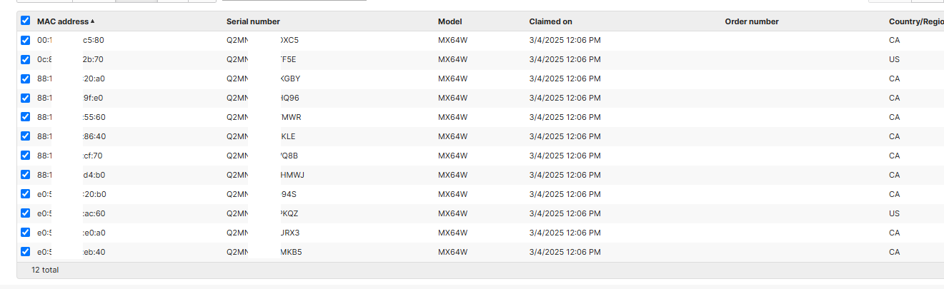Image resolution: width=944 pixels, height=289 pixels.
Task: Sort by the Serial number column
Action: (253, 21)
